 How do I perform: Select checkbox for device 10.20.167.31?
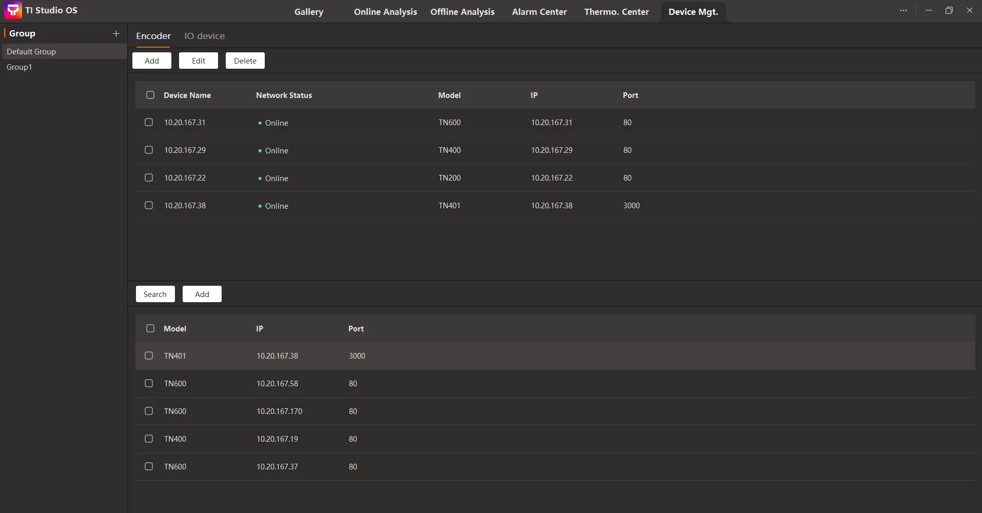149,122
